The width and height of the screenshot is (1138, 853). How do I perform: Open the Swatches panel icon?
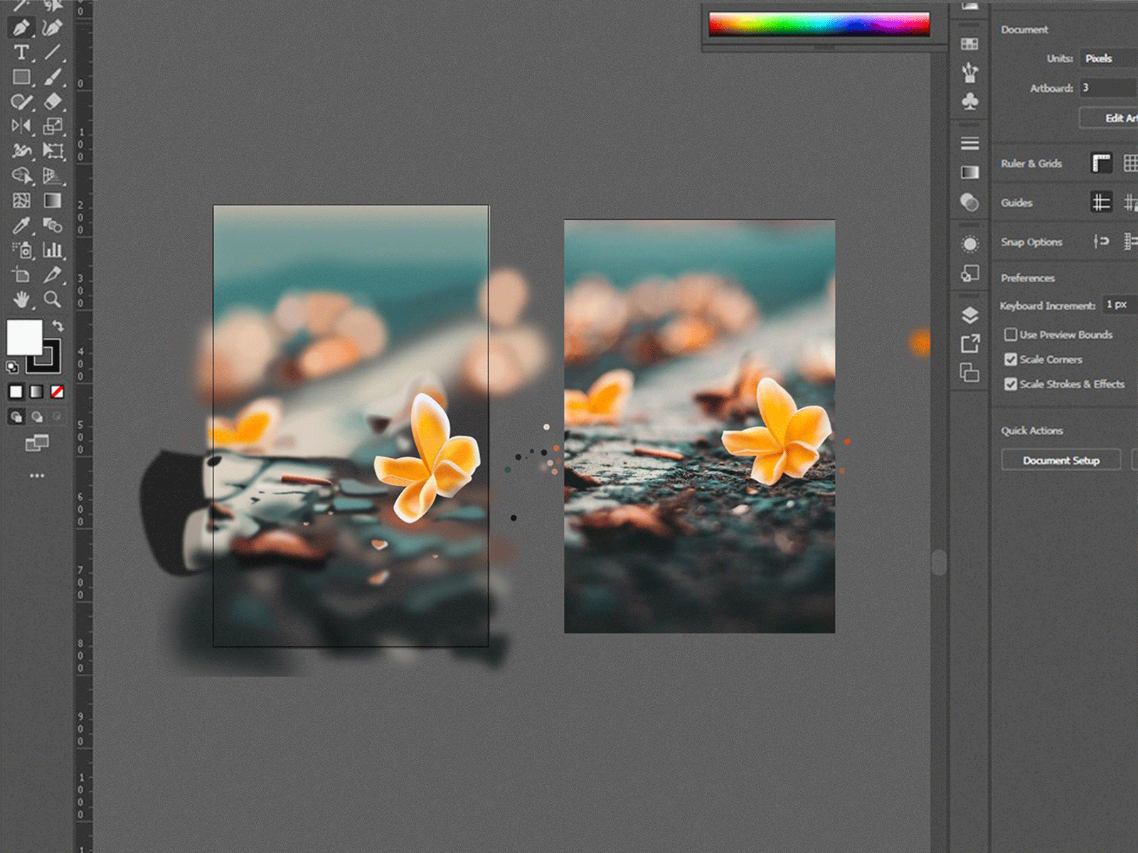tap(971, 43)
